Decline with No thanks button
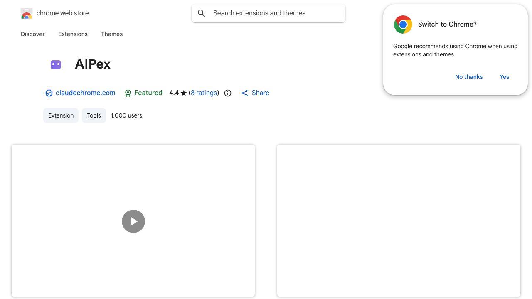 tap(469, 77)
